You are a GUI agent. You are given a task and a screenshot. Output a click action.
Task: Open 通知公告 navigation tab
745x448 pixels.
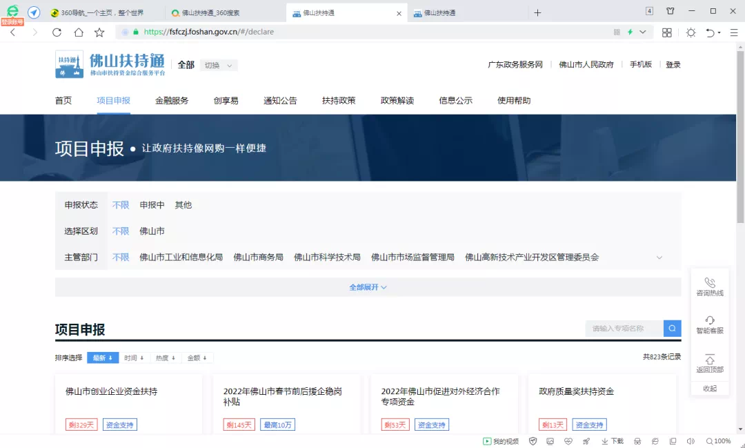coord(280,101)
